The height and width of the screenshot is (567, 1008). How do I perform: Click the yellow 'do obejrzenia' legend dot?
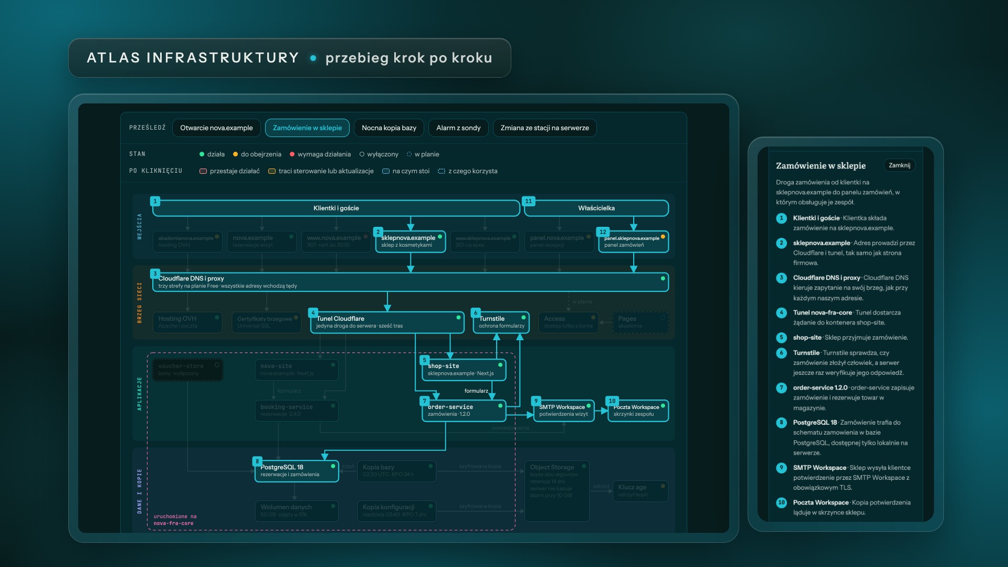(x=235, y=154)
